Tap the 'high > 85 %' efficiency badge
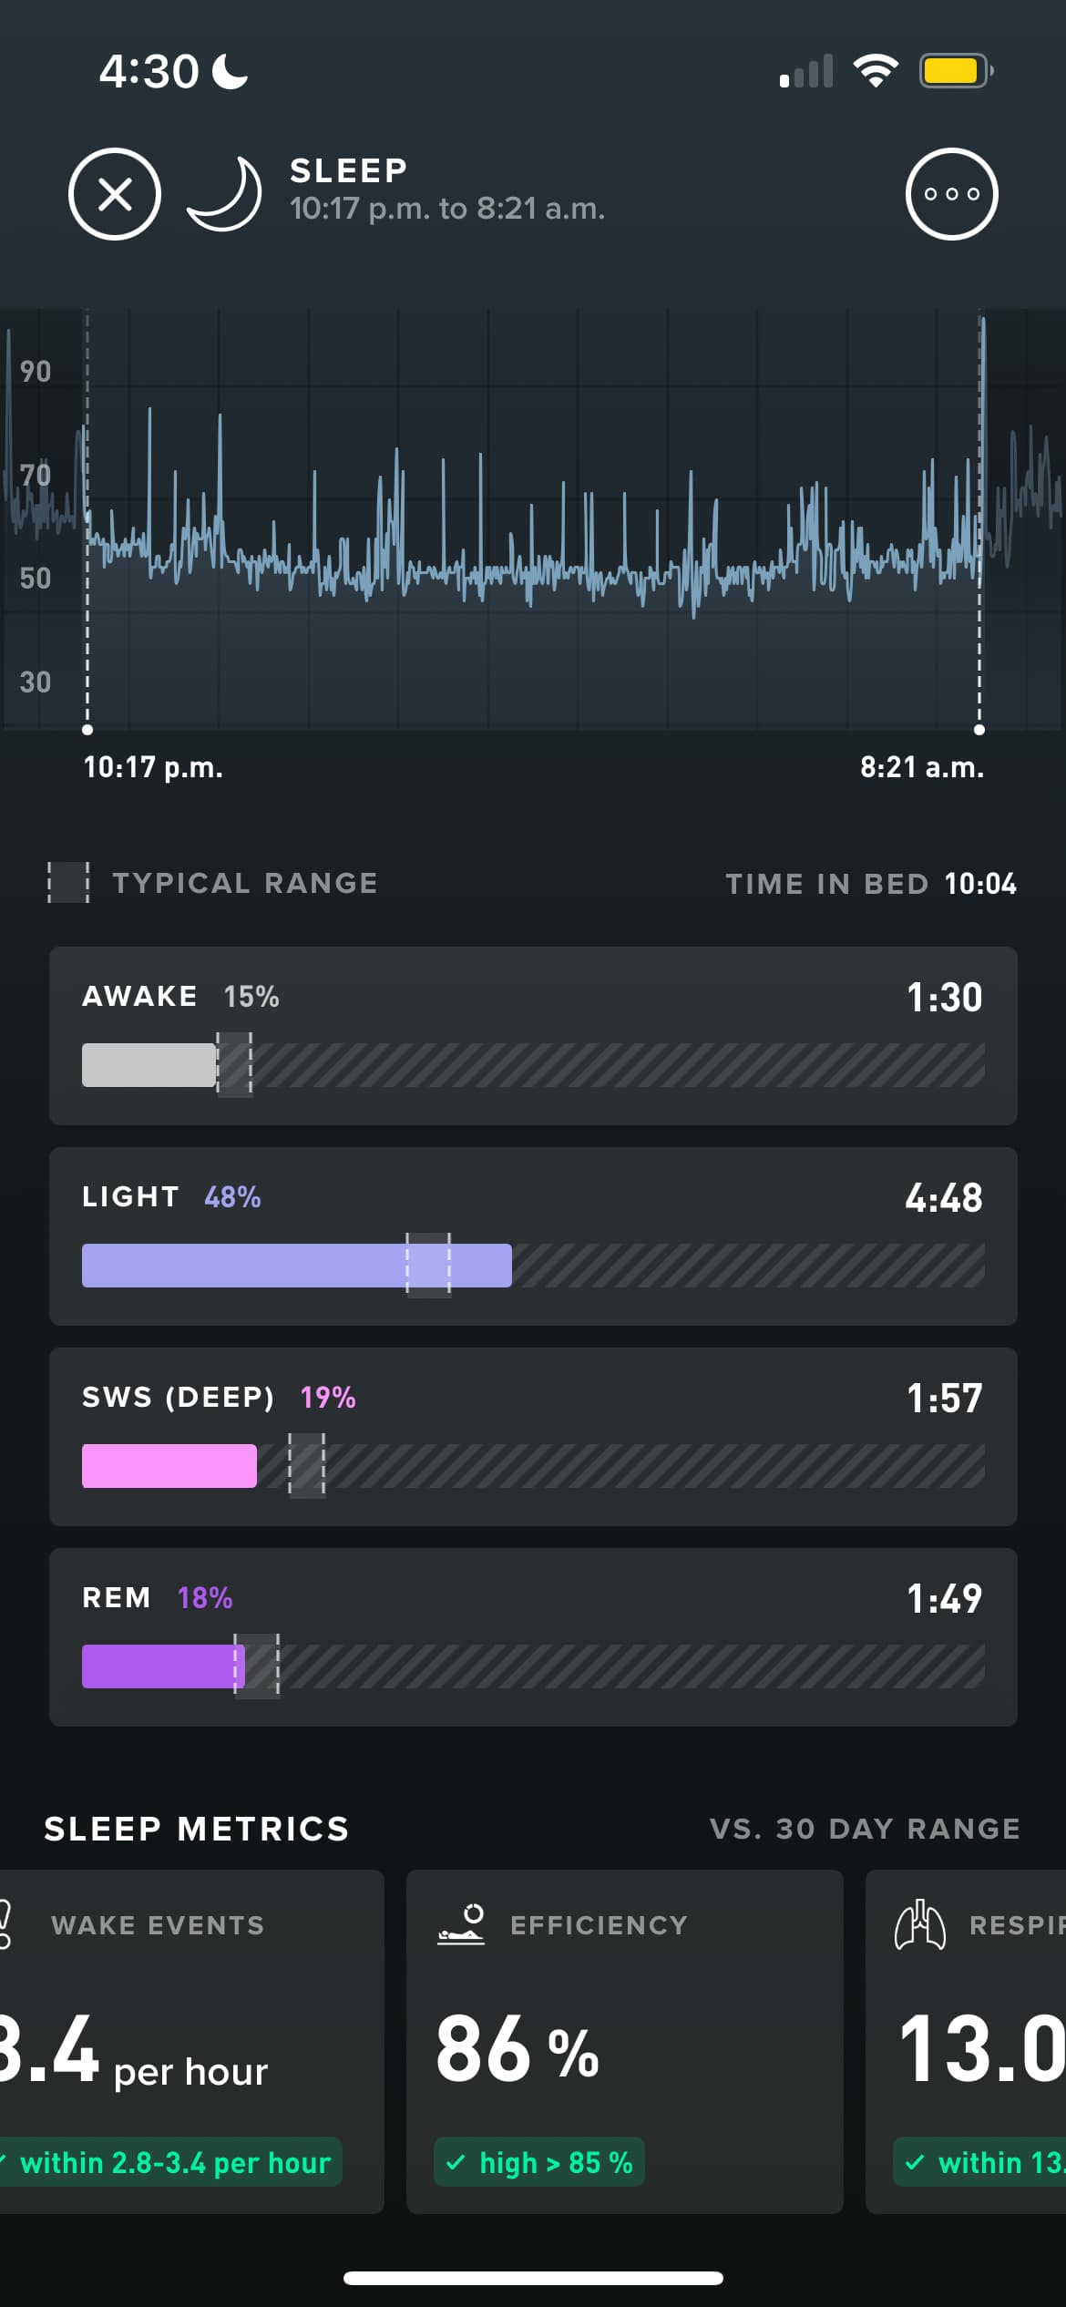 tap(539, 2162)
